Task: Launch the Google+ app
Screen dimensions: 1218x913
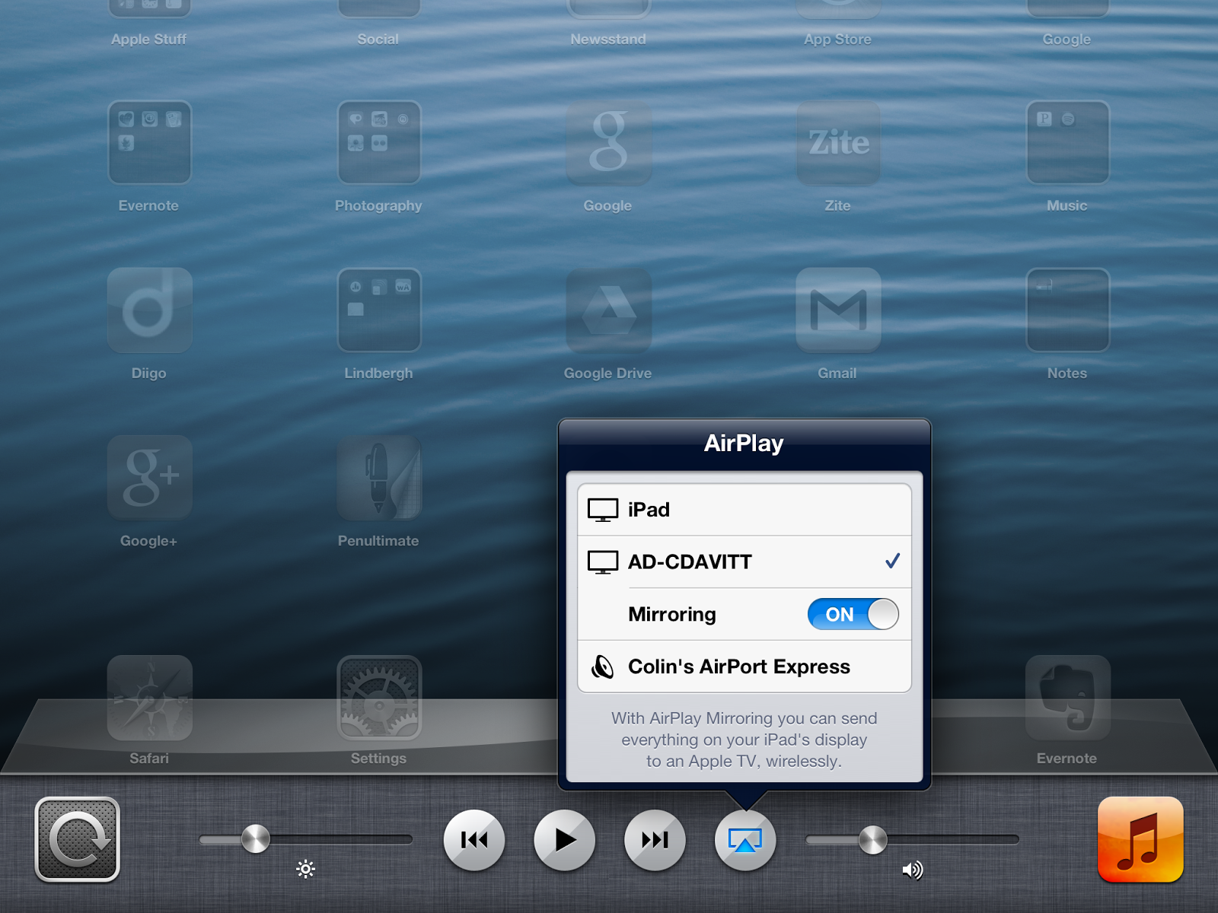Action: point(149,477)
